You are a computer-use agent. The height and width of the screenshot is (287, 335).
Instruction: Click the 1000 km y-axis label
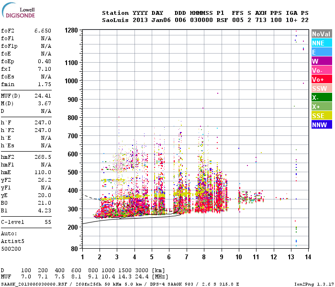pos(71,81)
